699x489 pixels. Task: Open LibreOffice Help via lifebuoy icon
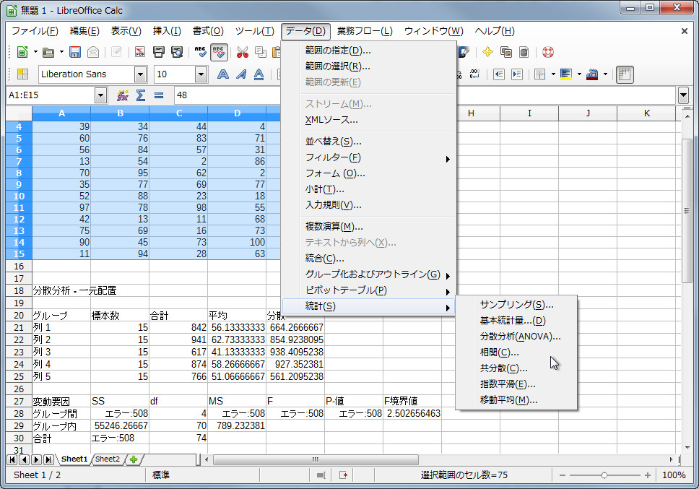(x=548, y=52)
